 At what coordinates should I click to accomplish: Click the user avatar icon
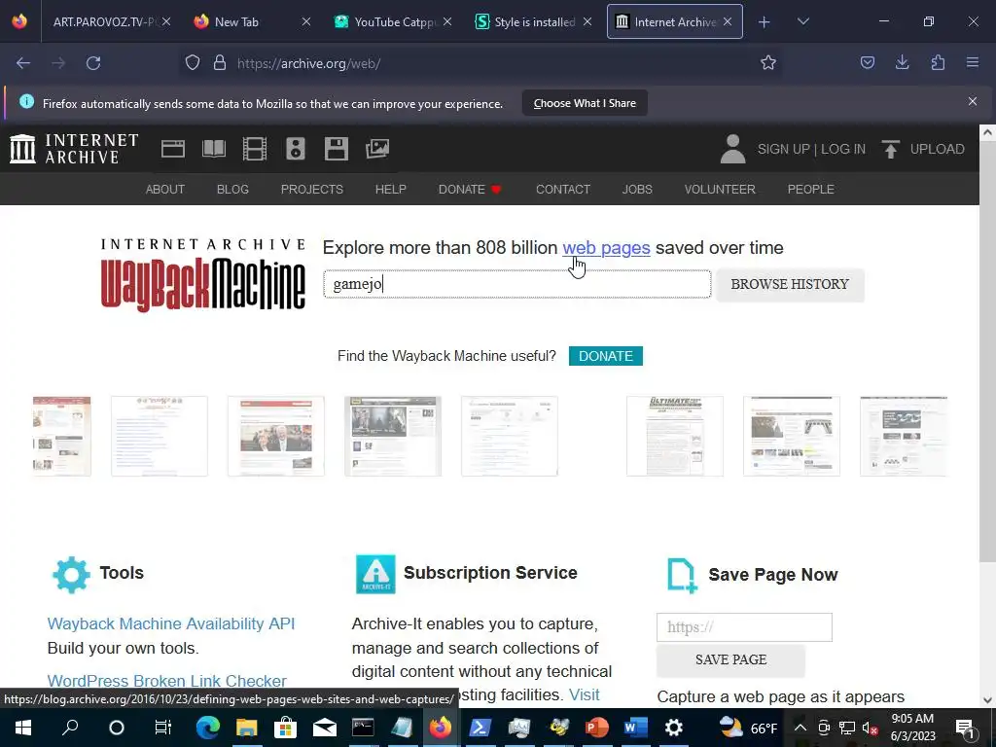point(733,149)
